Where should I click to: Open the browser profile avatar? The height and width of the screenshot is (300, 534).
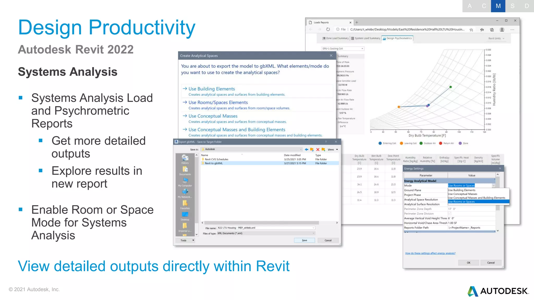point(502,30)
